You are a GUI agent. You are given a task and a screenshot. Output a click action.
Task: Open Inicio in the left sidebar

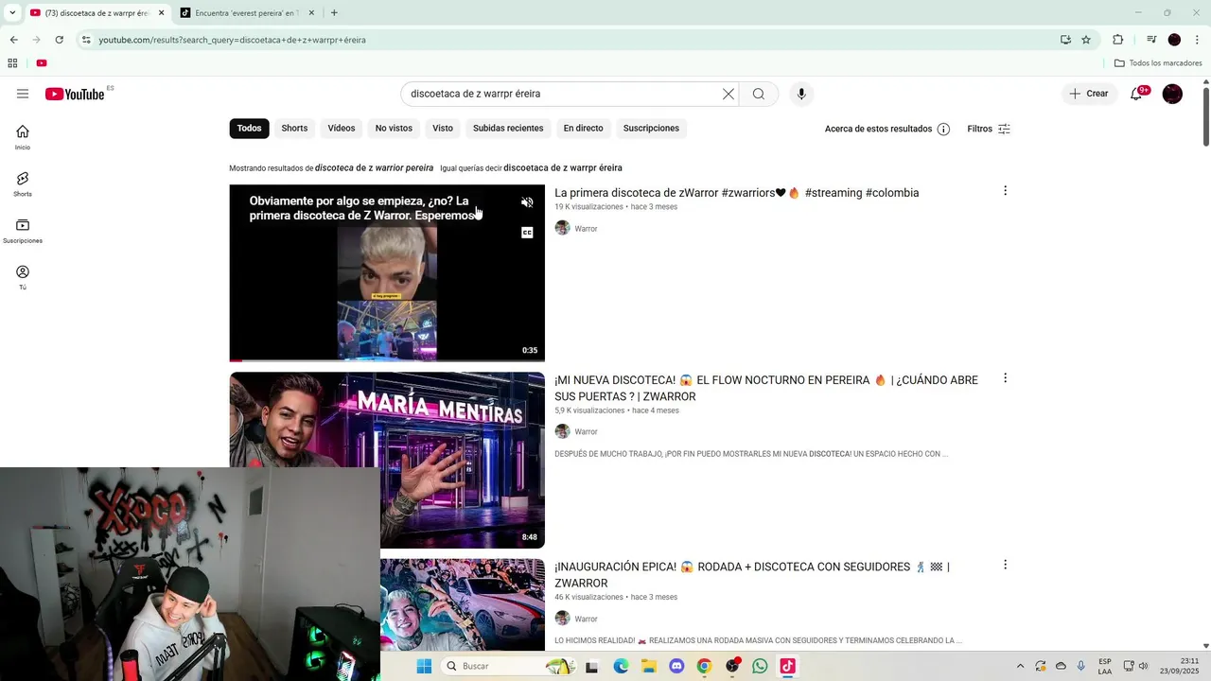tap(23, 137)
